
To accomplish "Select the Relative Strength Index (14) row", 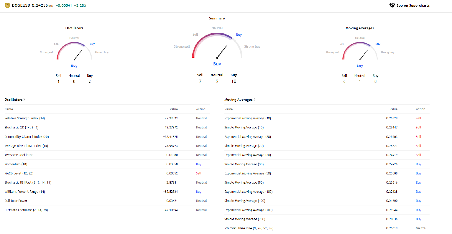I will 25,118.
